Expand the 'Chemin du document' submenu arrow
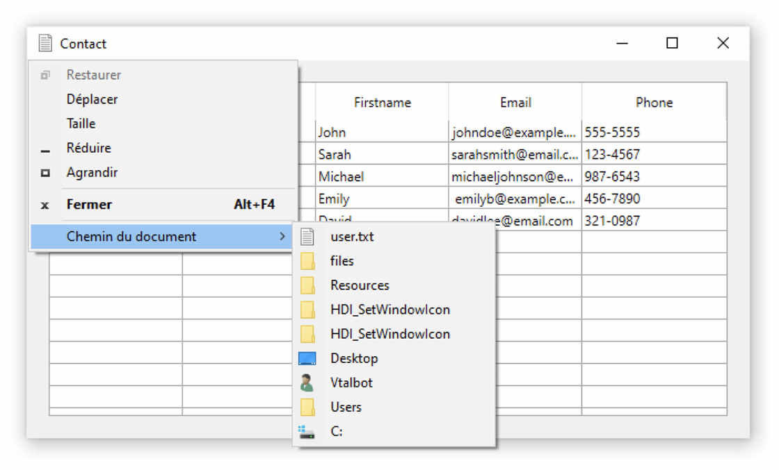The width and height of the screenshot is (779, 470). tap(282, 237)
